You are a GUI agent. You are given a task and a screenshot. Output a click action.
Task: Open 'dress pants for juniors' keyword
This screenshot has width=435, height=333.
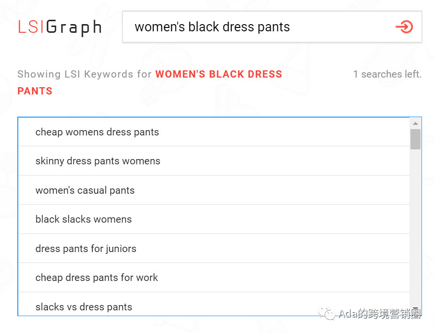pos(86,249)
